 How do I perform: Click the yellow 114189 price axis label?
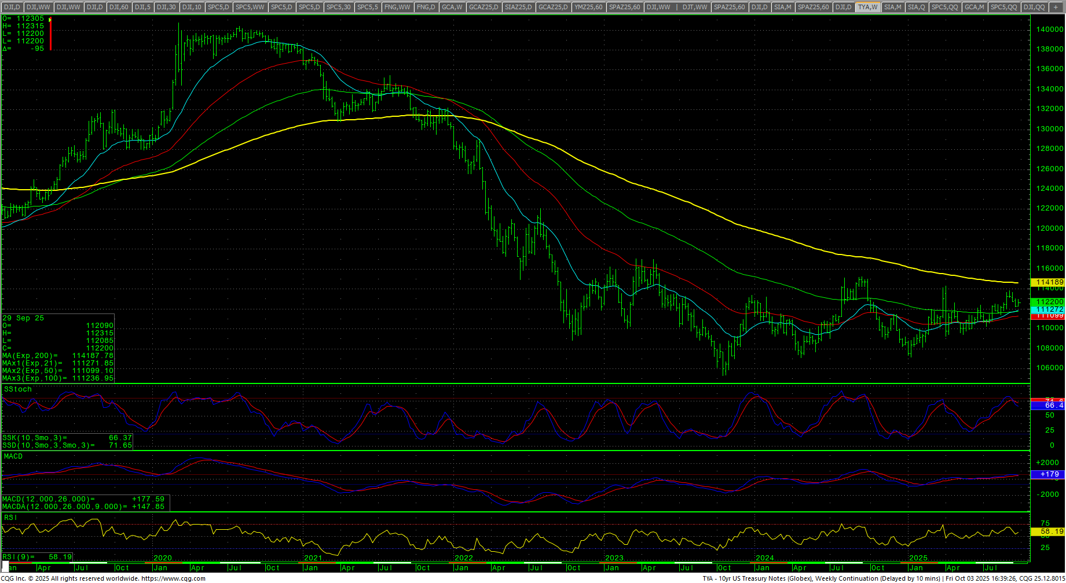pos(1049,282)
